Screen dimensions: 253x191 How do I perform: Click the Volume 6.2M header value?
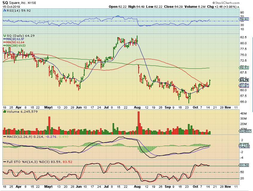pyautogui.click(x=195, y=7)
